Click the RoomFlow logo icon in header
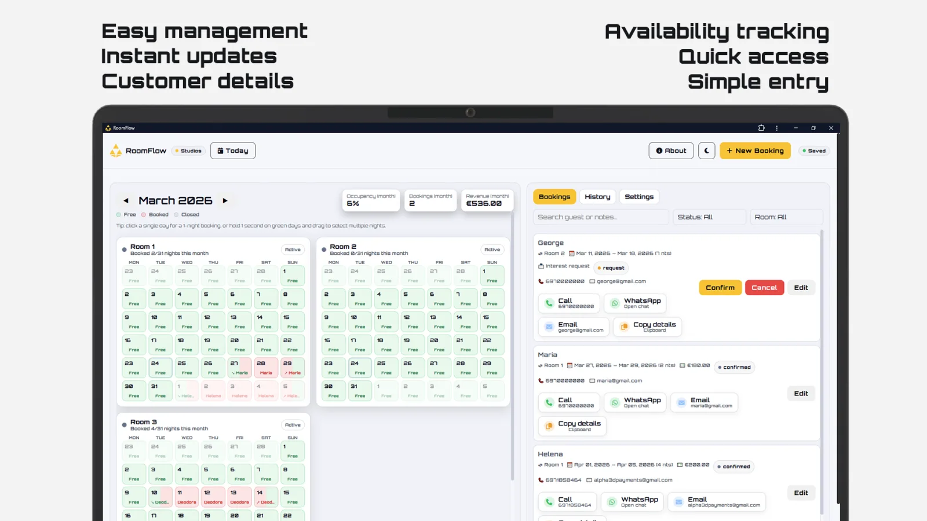 [116, 151]
